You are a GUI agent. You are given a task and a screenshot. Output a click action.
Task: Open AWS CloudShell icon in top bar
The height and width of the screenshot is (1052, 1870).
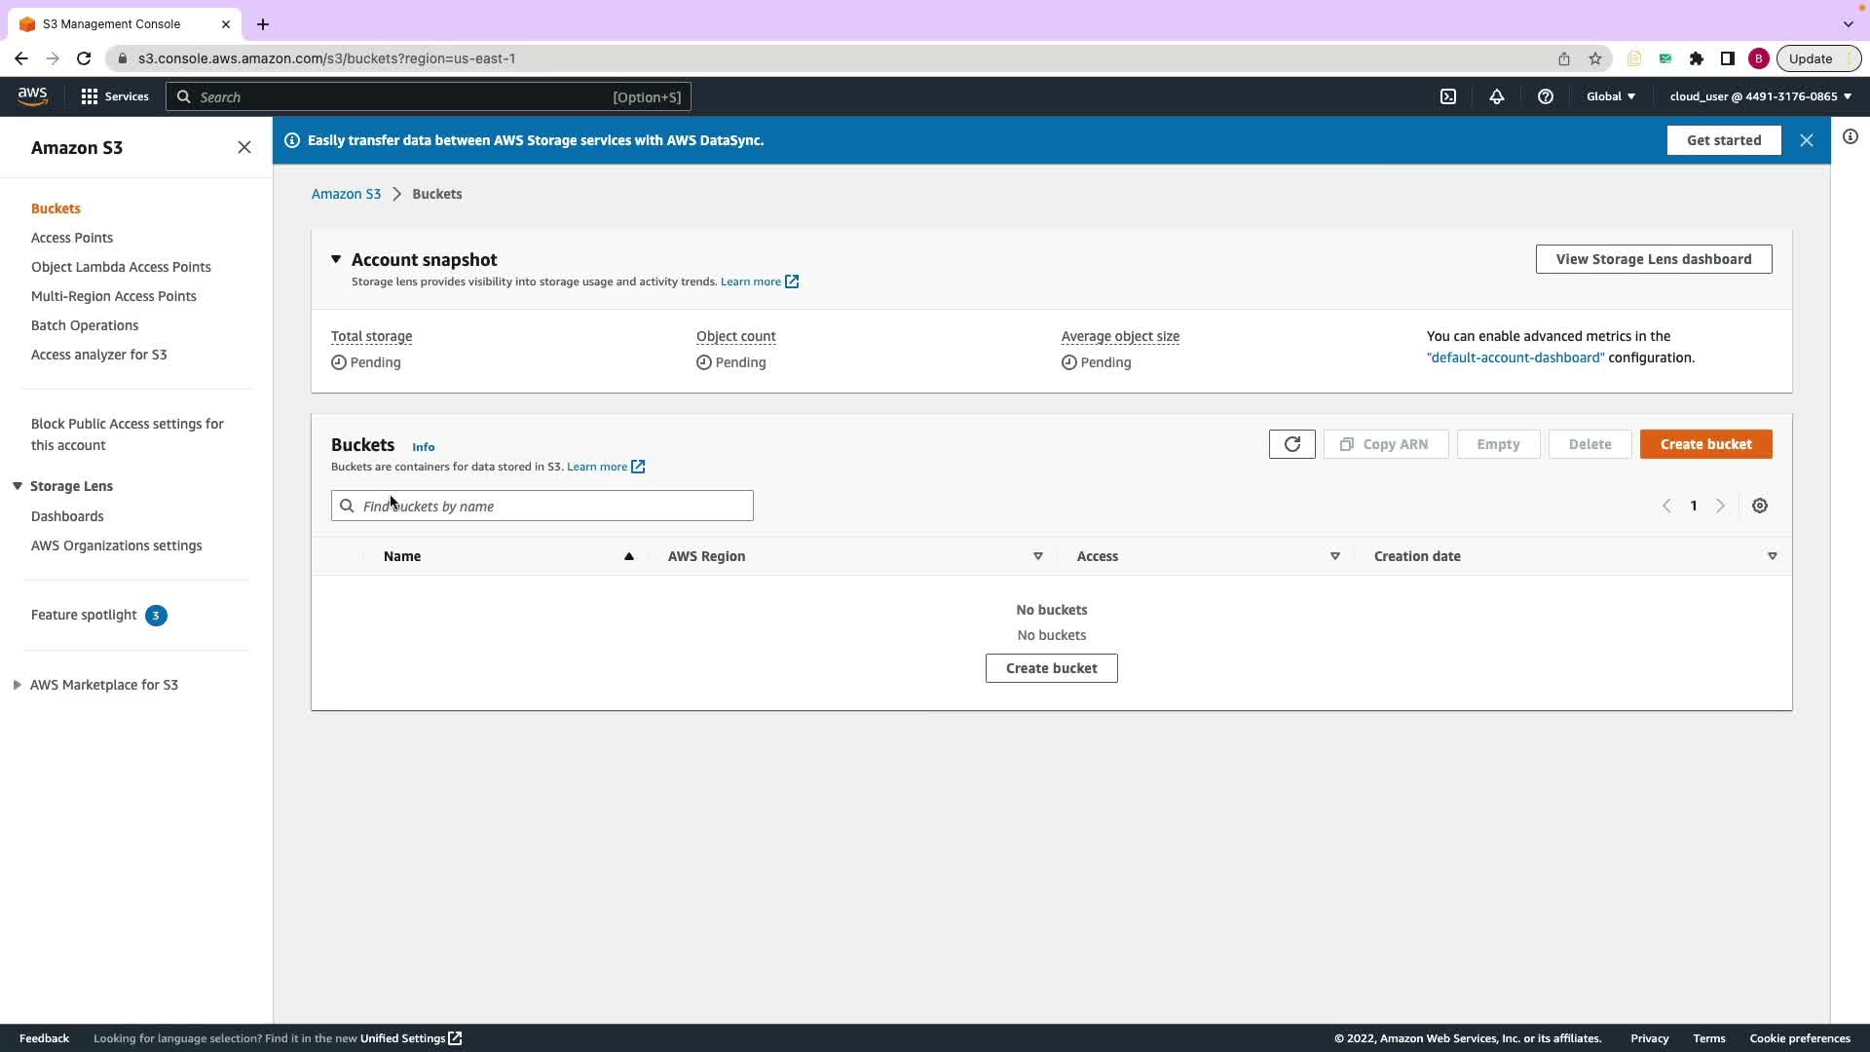click(x=1448, y=96)
